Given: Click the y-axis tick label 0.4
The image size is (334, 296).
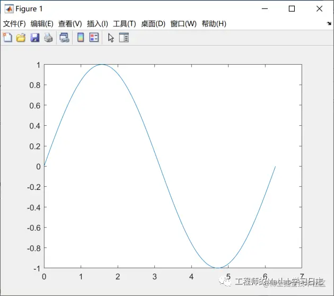Looking at the screenshot, I should [35, 126].
